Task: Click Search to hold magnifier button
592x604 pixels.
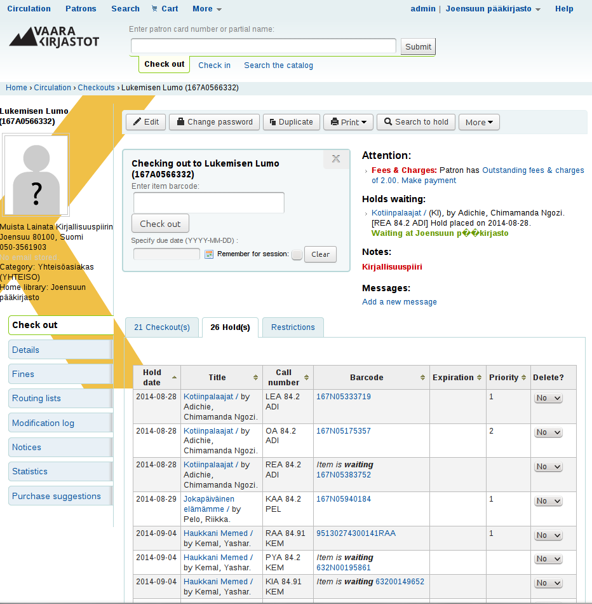Action: 415,122
